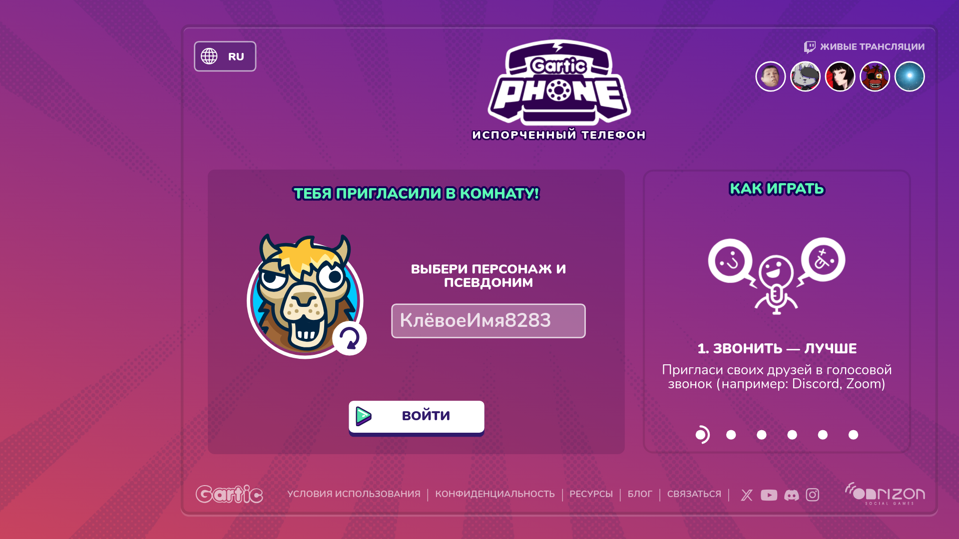Select the second how-to-play slide dot
Screen dimensions: 959x539
pyautogui.click(x=731, y=435)
